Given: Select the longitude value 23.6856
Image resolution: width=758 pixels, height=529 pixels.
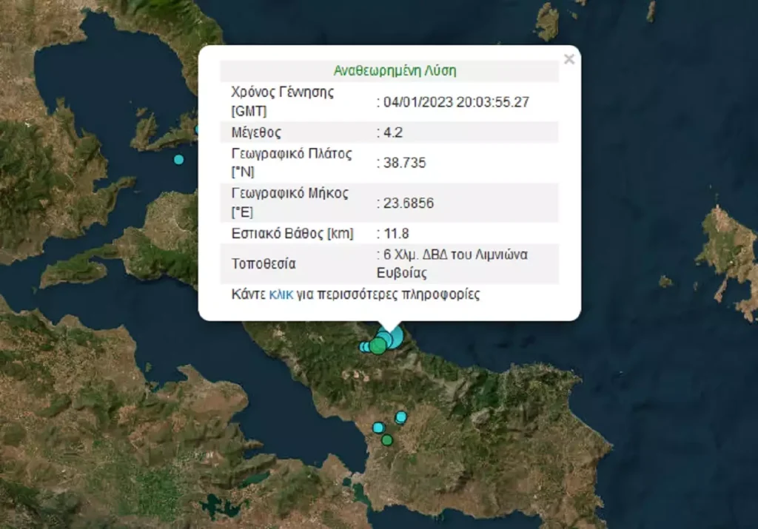Looking at the screenshot, I should [x=408, y=203].
